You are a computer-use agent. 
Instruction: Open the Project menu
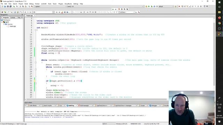coord(21,4)
